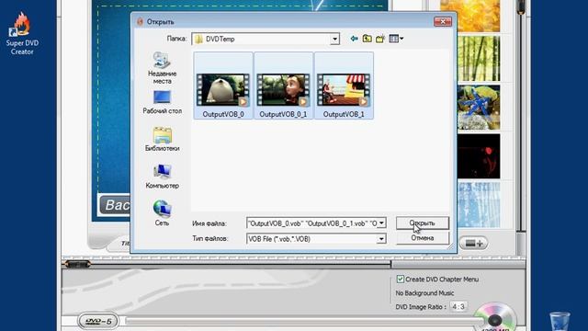Image resolution: width=588 pixels, height=331 pixels.
Task: Go to Рабочий стол in places bar
Action: (162, 102)
